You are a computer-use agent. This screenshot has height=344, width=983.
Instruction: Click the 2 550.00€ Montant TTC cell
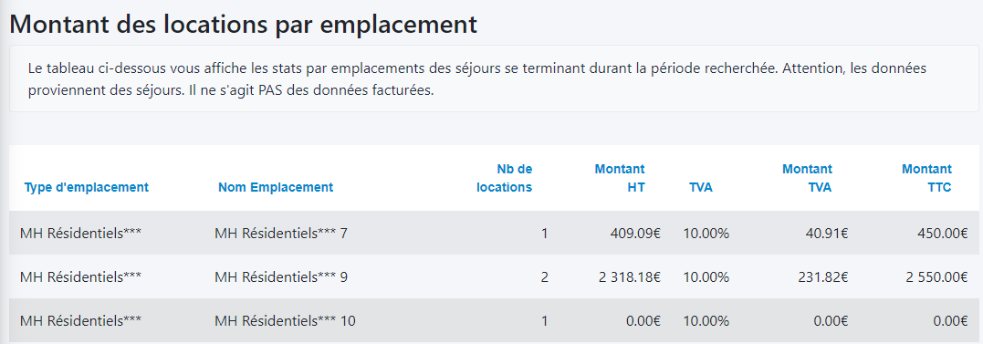click(x=936, y=277)
